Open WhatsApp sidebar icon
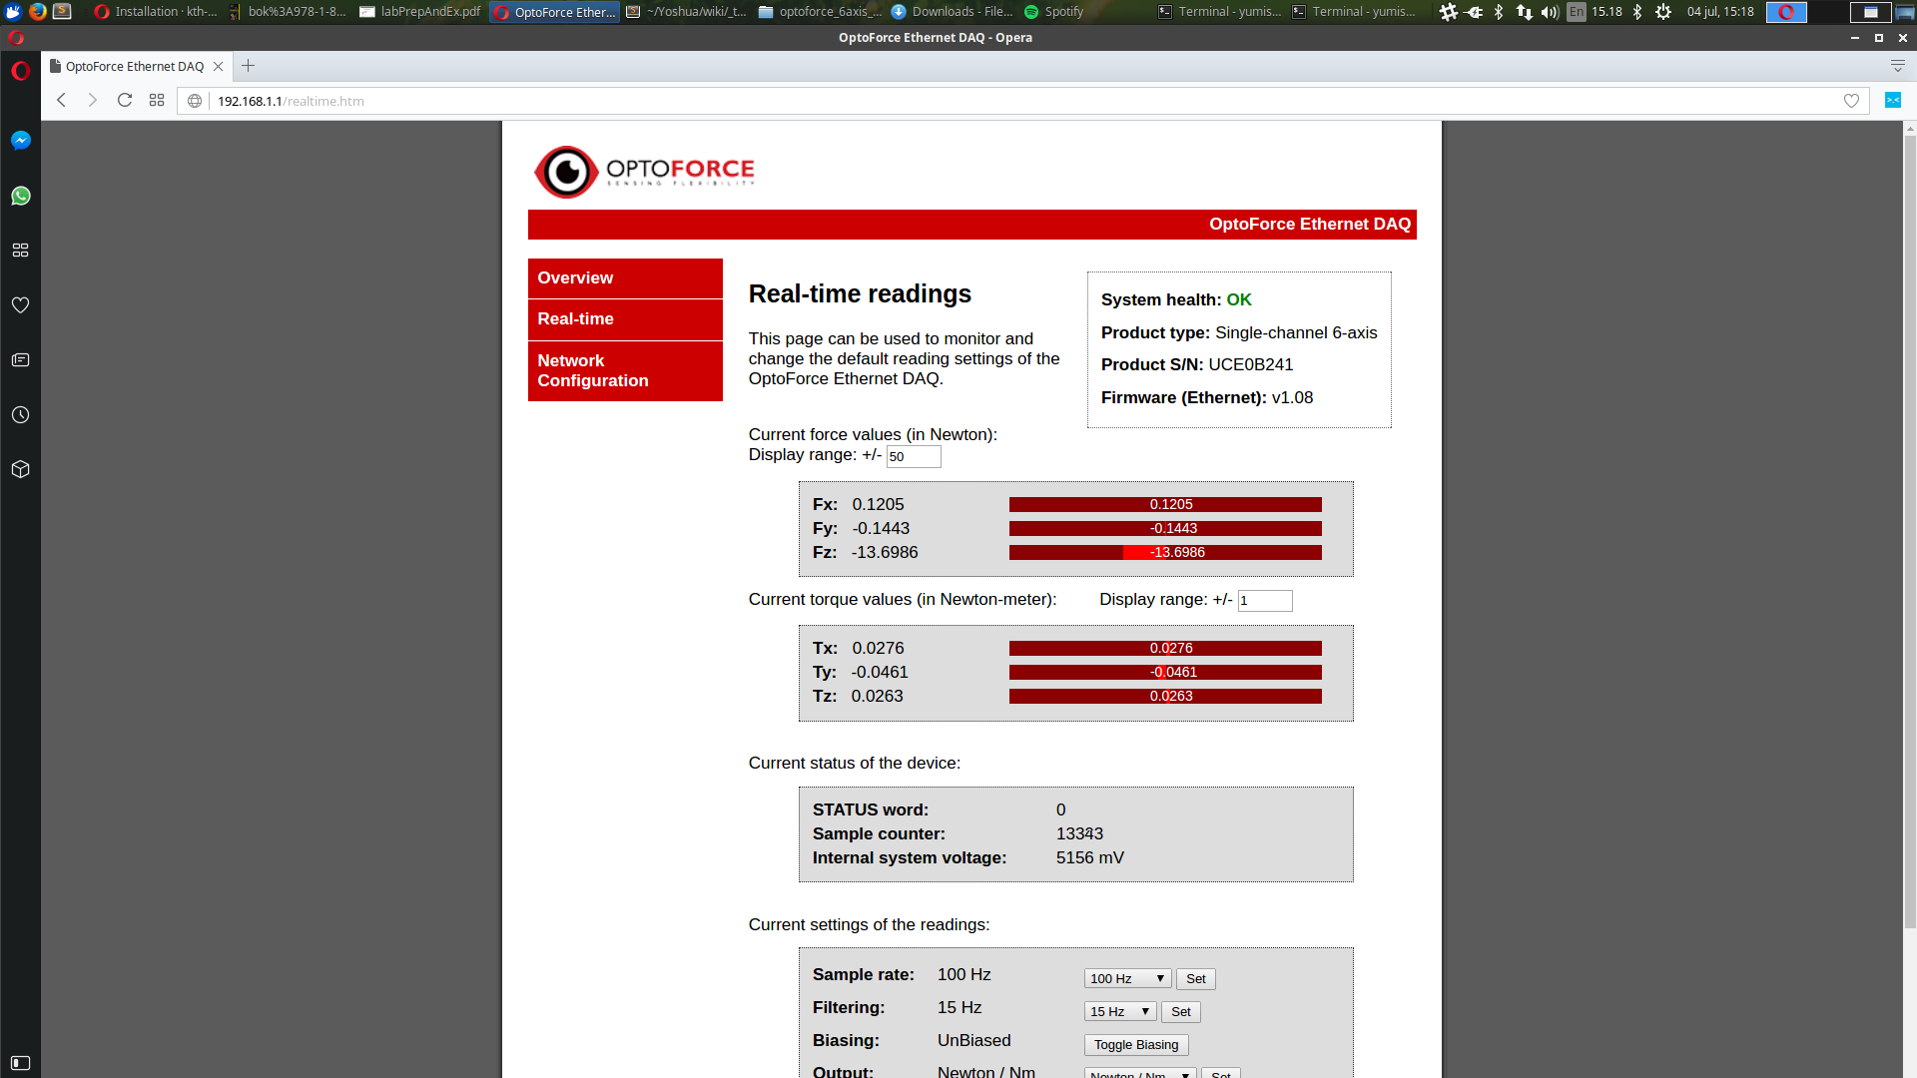Image resolution: width=1917 pixels, height=1078 pixels. coord(20,196)
